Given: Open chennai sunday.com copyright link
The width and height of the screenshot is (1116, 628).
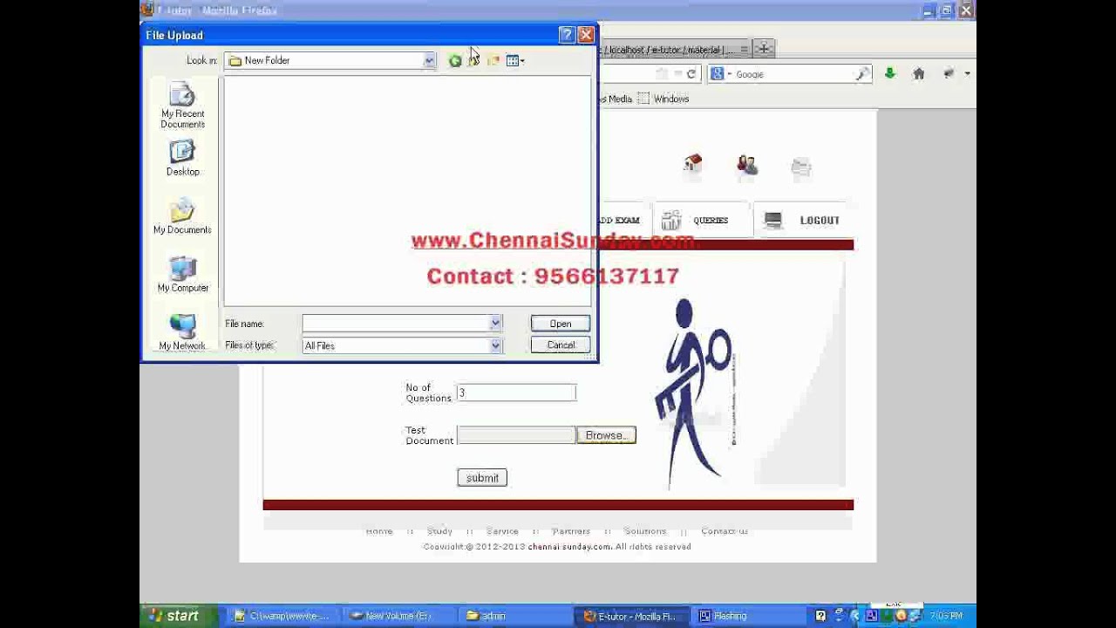Looking at the screenshot, I should click(569, 547).
